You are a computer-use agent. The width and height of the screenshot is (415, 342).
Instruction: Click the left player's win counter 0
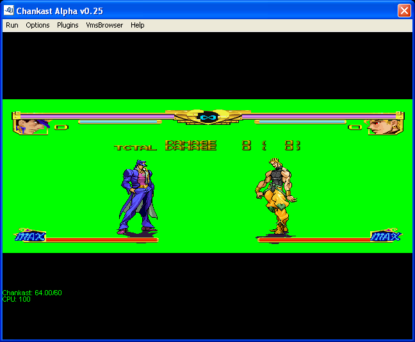click(x=61, y=127)
